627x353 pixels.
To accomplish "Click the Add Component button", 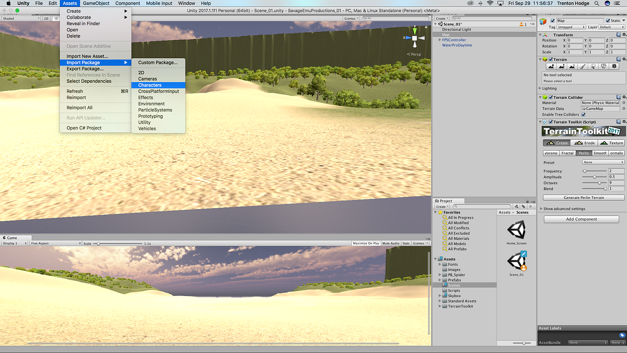I will tap(581, 219).
